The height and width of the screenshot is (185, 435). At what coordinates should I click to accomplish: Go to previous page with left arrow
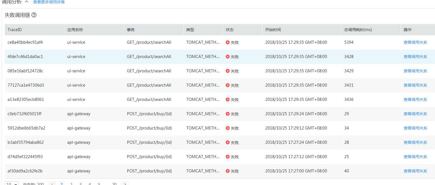(x=52, y=183)
